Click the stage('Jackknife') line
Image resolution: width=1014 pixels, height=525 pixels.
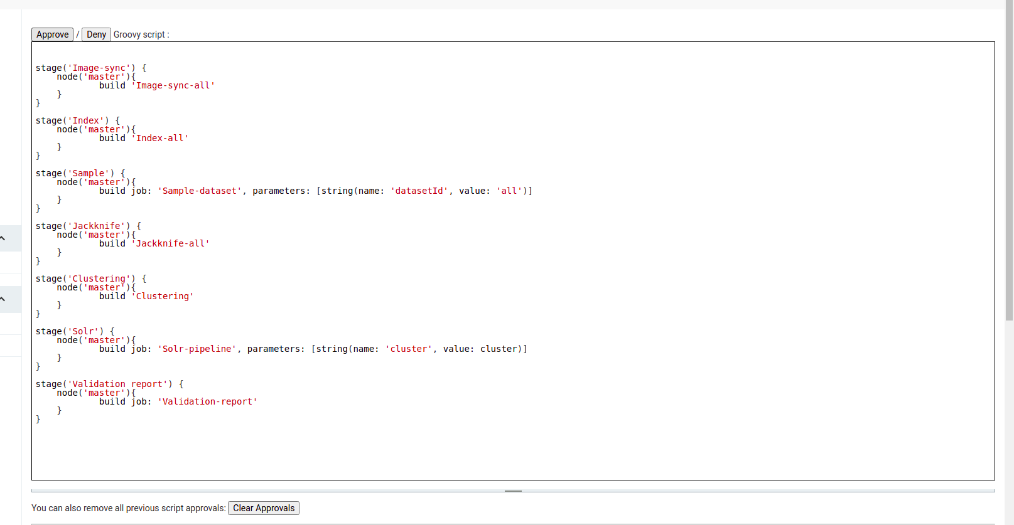click(89, 226)
